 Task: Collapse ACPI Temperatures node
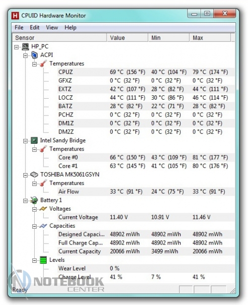[x=34, y=64]
